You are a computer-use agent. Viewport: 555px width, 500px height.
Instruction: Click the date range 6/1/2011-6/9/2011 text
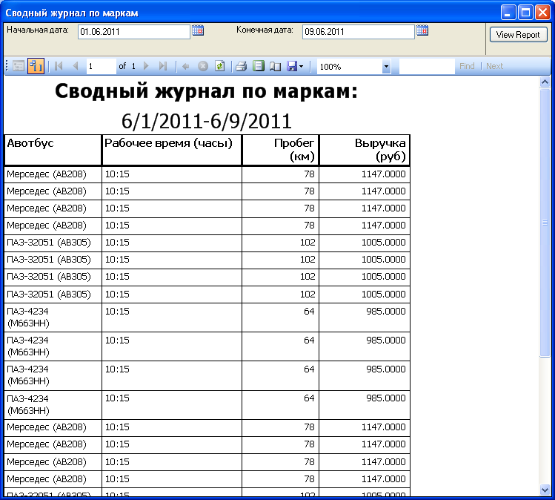coord(206,121)
